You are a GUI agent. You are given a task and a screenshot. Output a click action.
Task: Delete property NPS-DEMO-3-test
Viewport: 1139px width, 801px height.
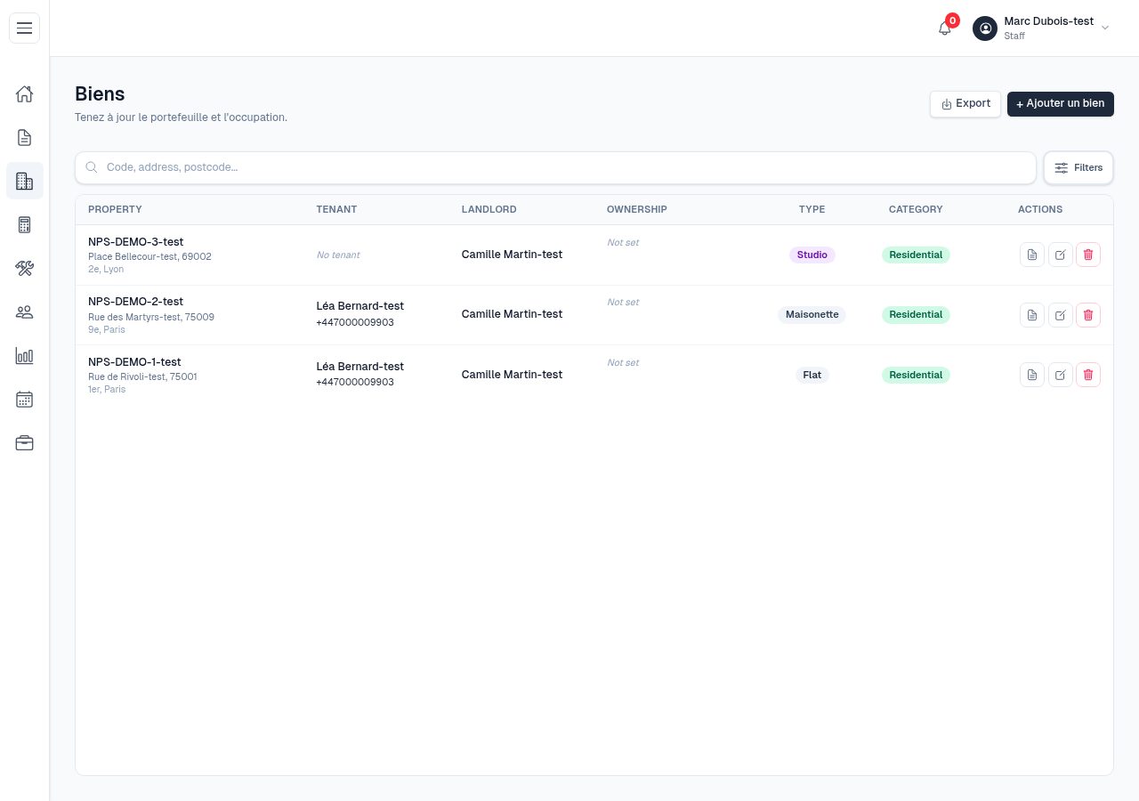1088,255
